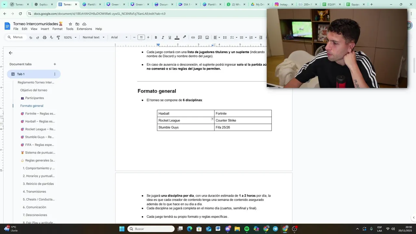The width and height of the screenshot is (416, 234).
Task: Click the Undo arrow in the toolbar
Action: (x=31, y=37)
